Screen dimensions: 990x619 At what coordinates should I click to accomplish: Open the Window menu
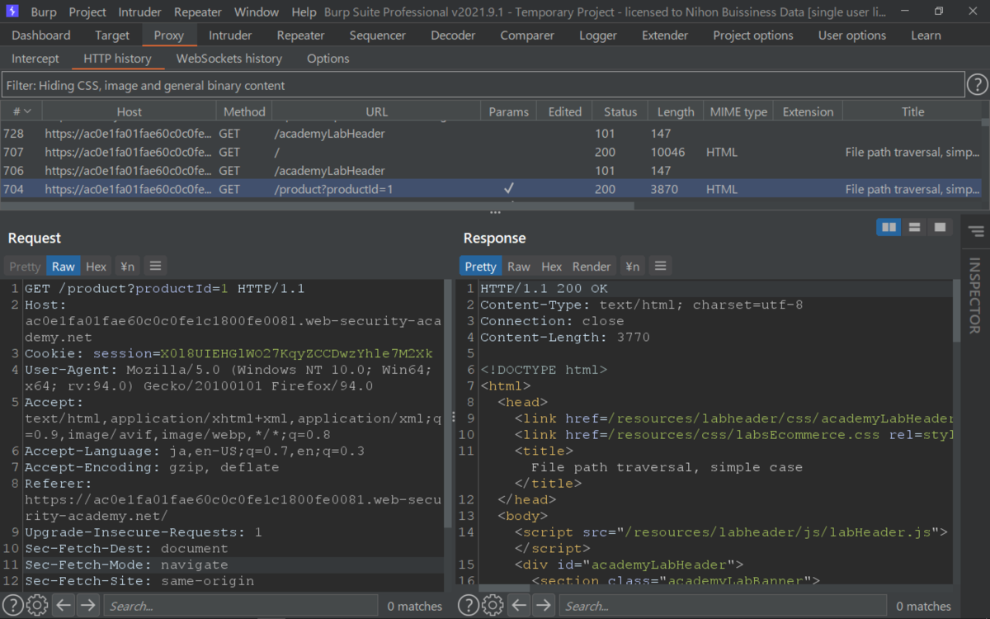point(257,12)
